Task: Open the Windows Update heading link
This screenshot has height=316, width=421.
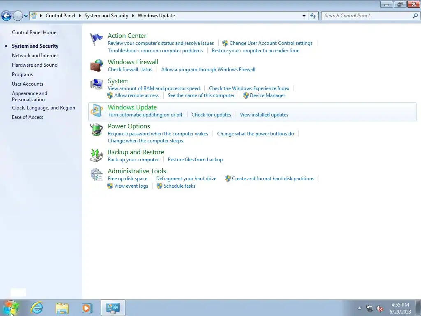Action: [x=132, y=107]
